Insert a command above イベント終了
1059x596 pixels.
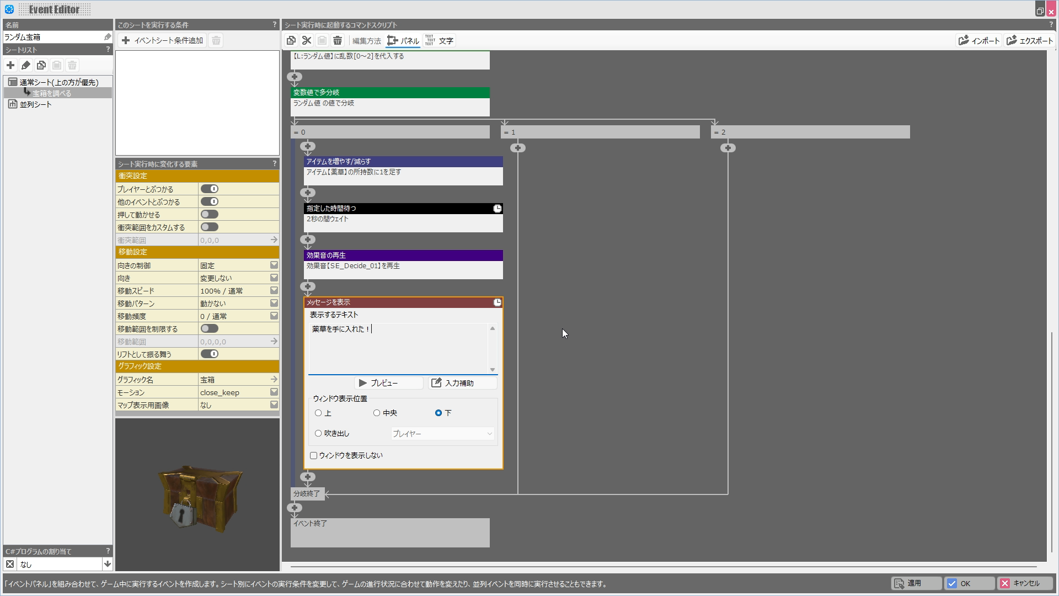[x=295, y=508]
